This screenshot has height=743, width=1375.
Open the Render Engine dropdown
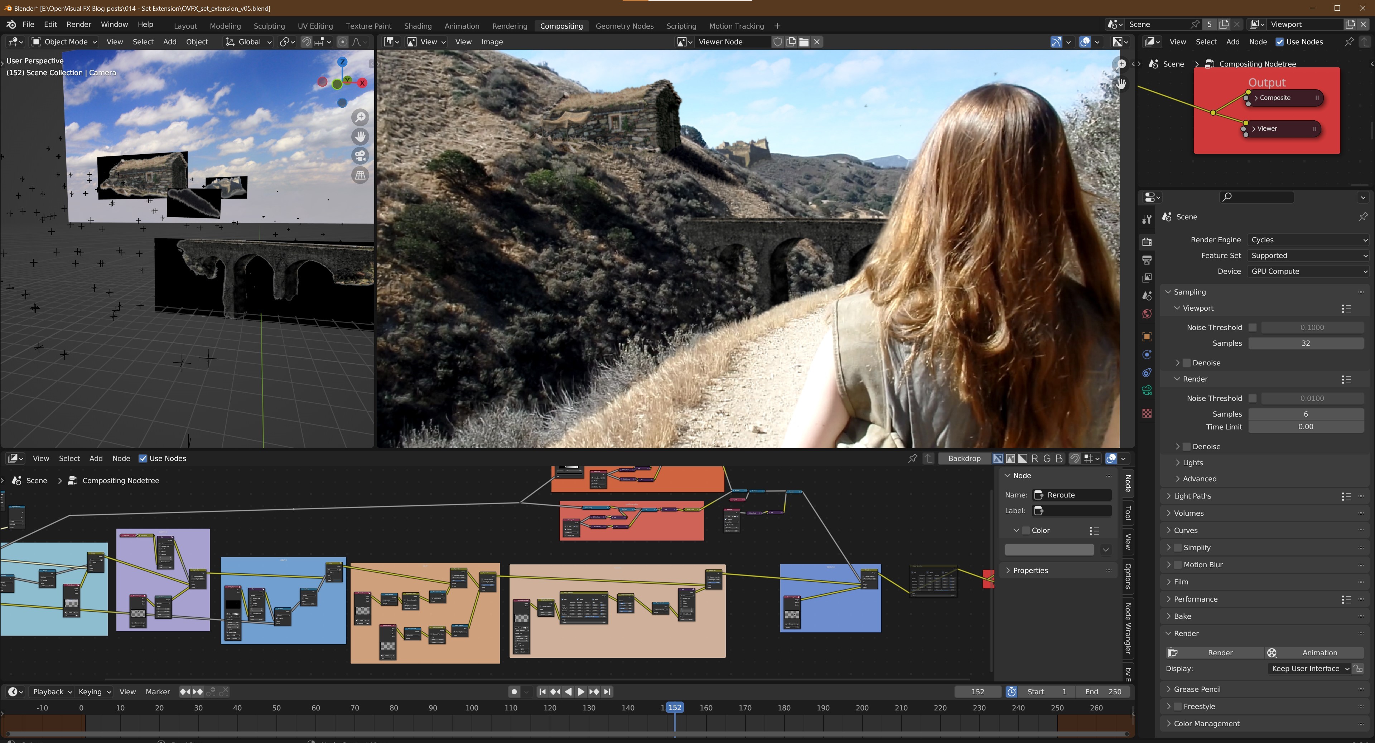[1308, 239]
